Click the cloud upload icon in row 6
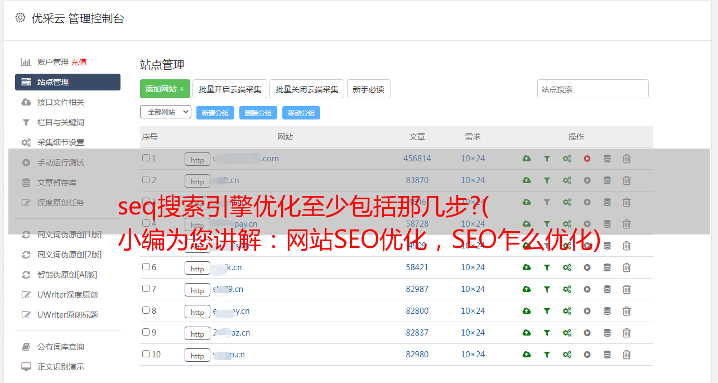Screen dimensions: 718x383 click(527, 267)
